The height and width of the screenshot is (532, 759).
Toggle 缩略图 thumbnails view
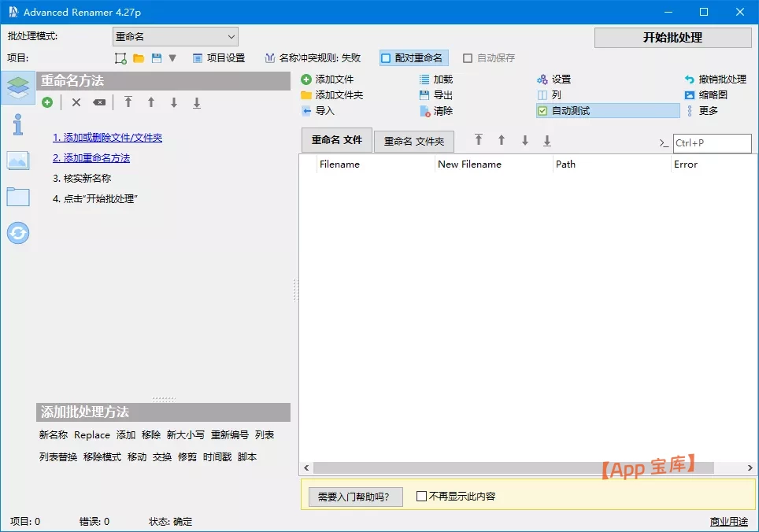(x=705, y=95)
